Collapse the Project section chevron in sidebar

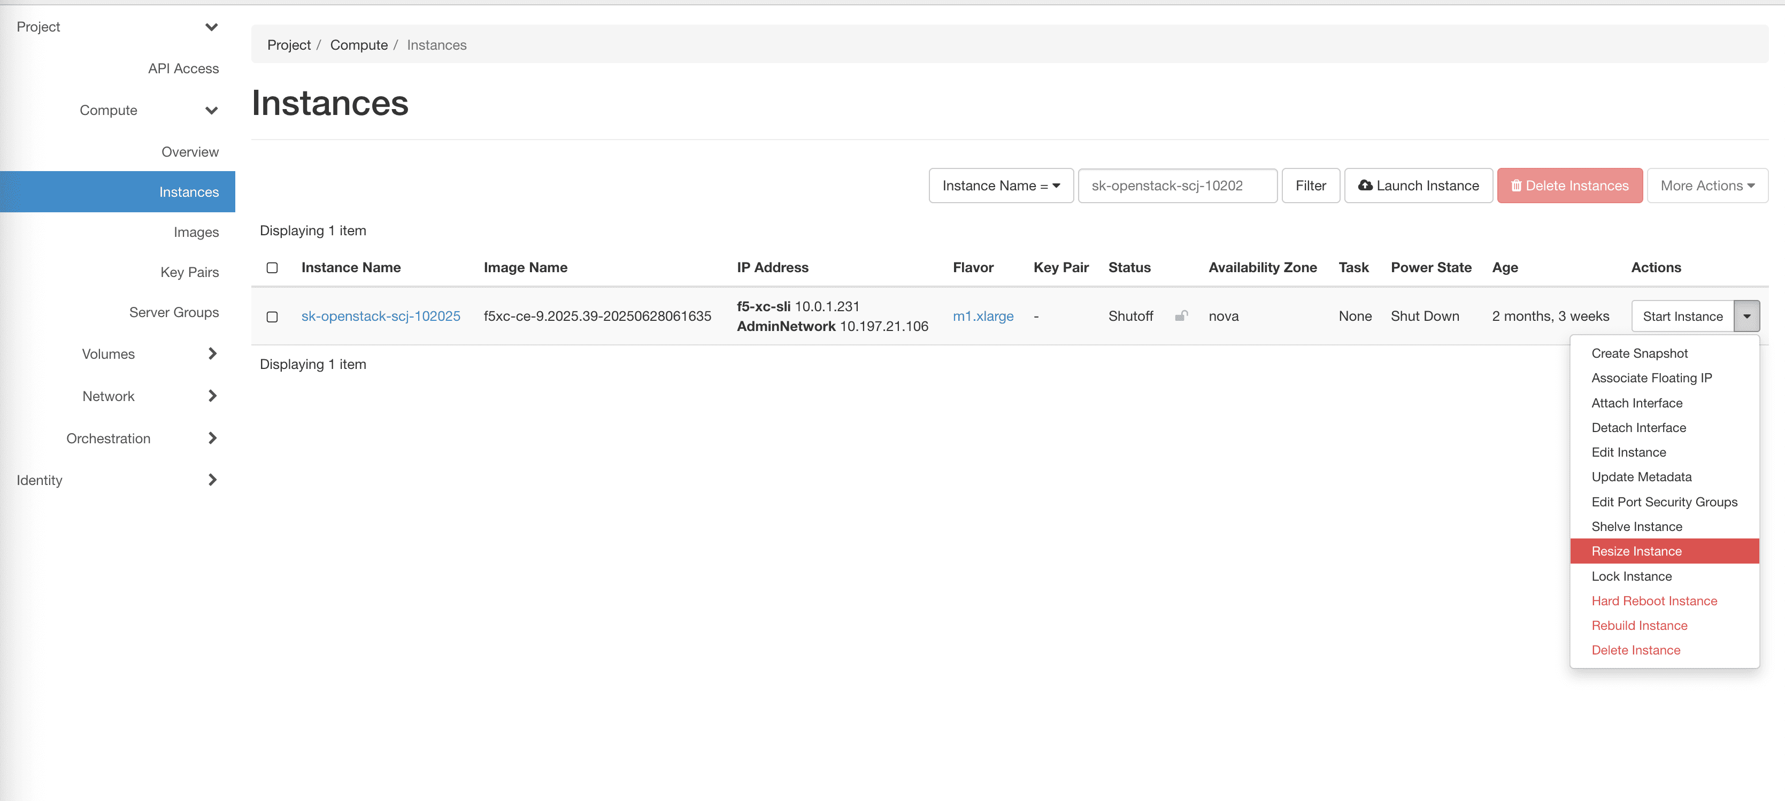212,27
